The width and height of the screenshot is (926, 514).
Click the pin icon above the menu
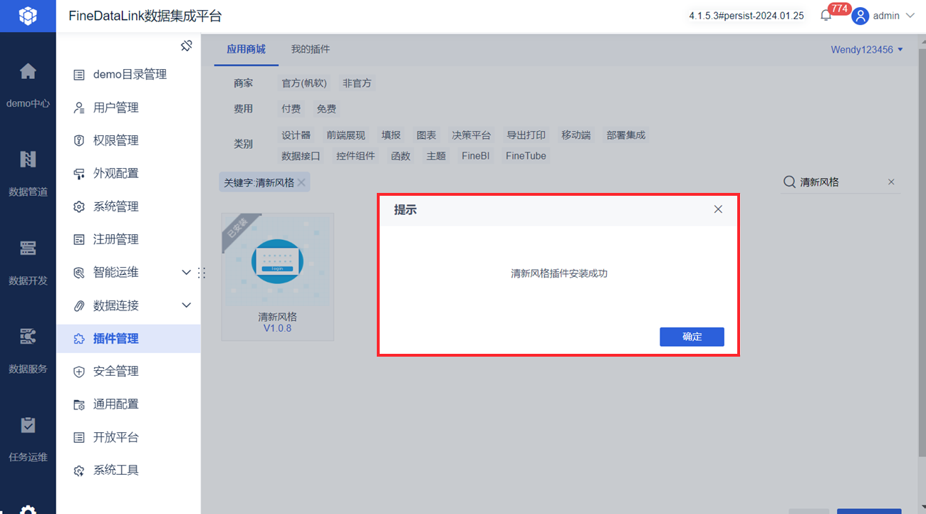(187, 46)
